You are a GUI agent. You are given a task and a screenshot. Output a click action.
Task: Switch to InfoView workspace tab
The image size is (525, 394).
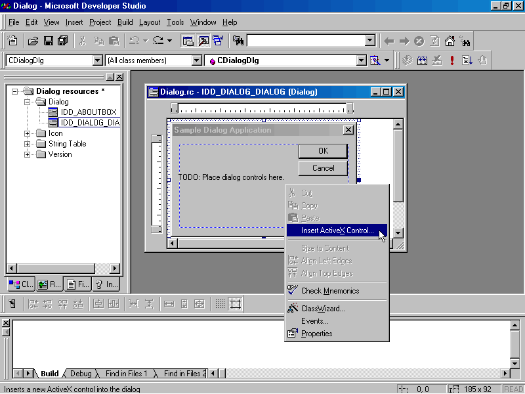[106, 284]
